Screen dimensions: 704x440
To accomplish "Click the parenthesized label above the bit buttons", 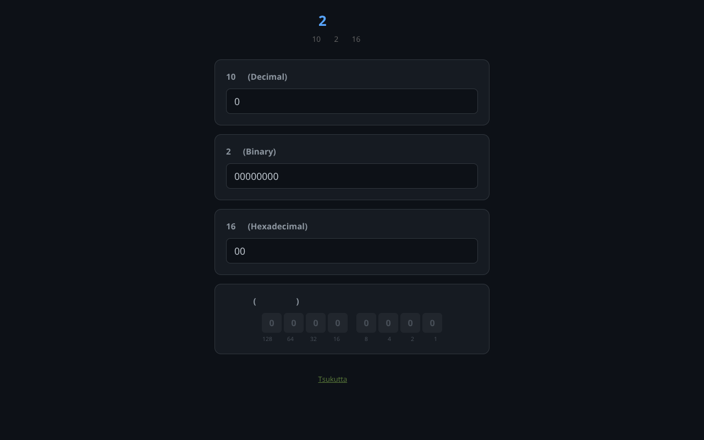I will pyautogui.click(x=276, y=301).
